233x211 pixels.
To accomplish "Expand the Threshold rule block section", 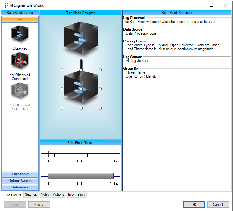I will tap(20, 174).
